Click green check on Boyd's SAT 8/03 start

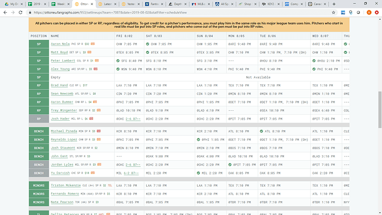(147, 53)
